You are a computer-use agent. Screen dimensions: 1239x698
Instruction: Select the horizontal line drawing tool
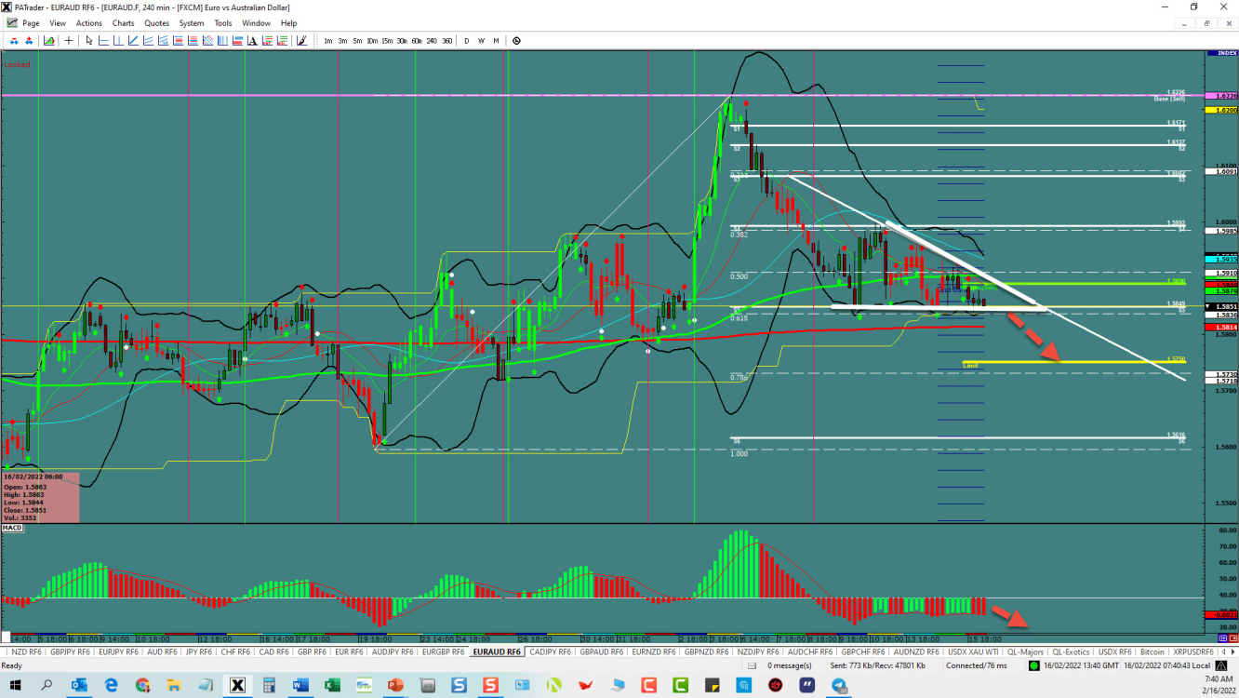tap(105, 40)
